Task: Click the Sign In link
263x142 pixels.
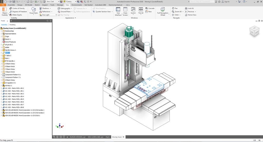Action: [227, 2]
